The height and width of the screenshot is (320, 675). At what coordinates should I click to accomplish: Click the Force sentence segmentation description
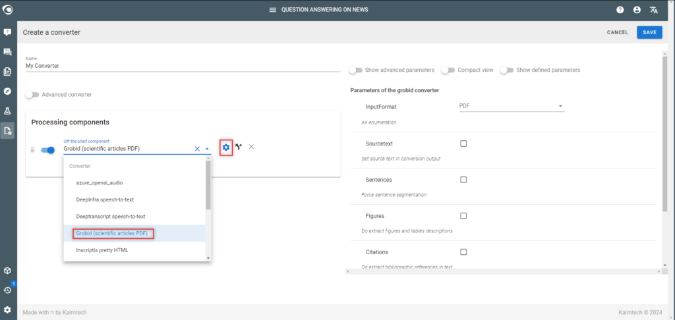point(394,195)
